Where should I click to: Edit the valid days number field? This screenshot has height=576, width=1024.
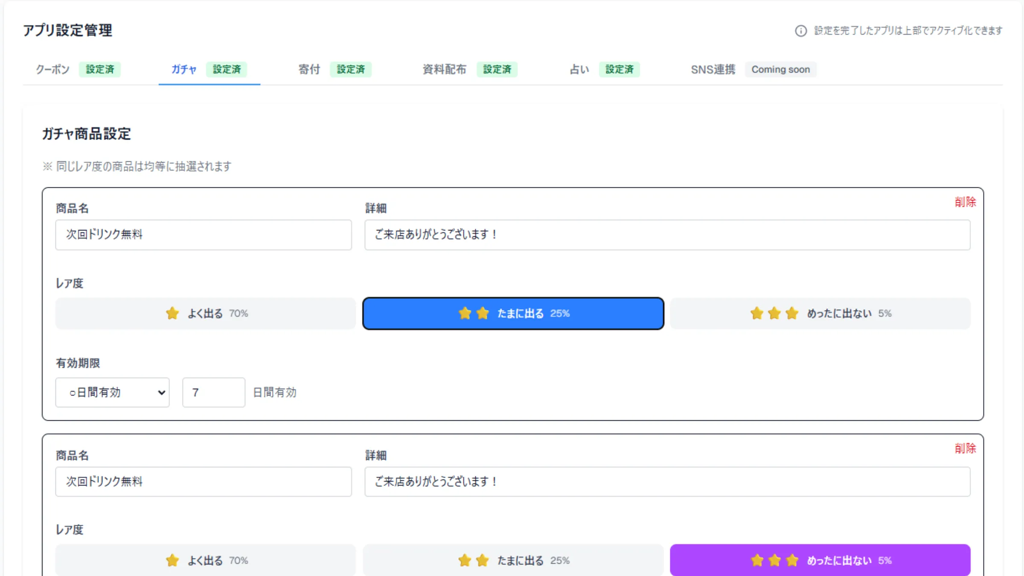pos(213,393)
